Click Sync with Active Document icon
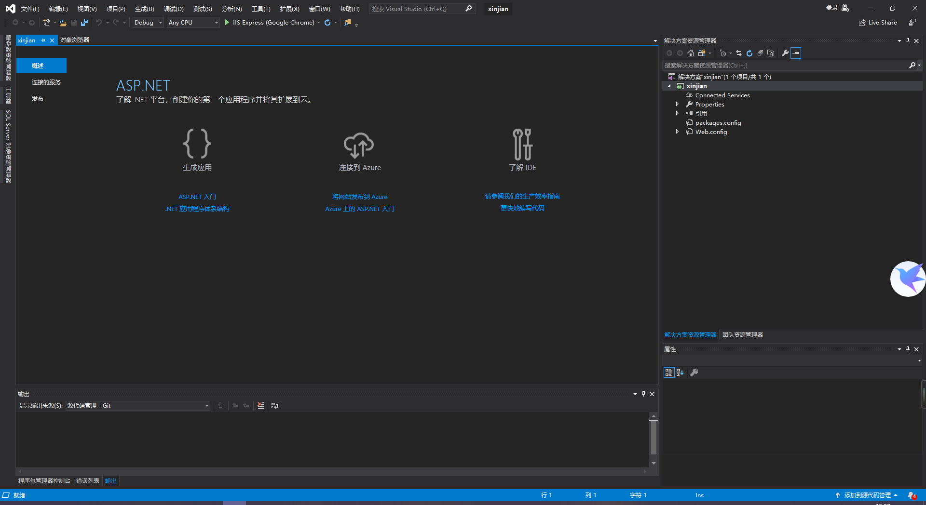This screenshot has width=926, height=505. 739,53
